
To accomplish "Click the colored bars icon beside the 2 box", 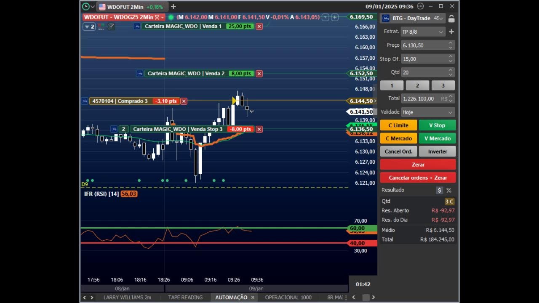I will coord(101,27).
